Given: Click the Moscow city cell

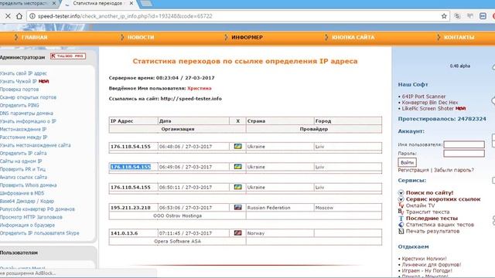Looking at the screenshot, I should pyautogui.click(x=347, y=208).
